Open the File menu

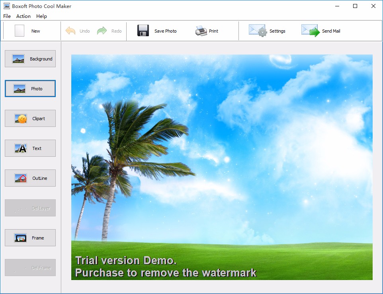point(6,16)
